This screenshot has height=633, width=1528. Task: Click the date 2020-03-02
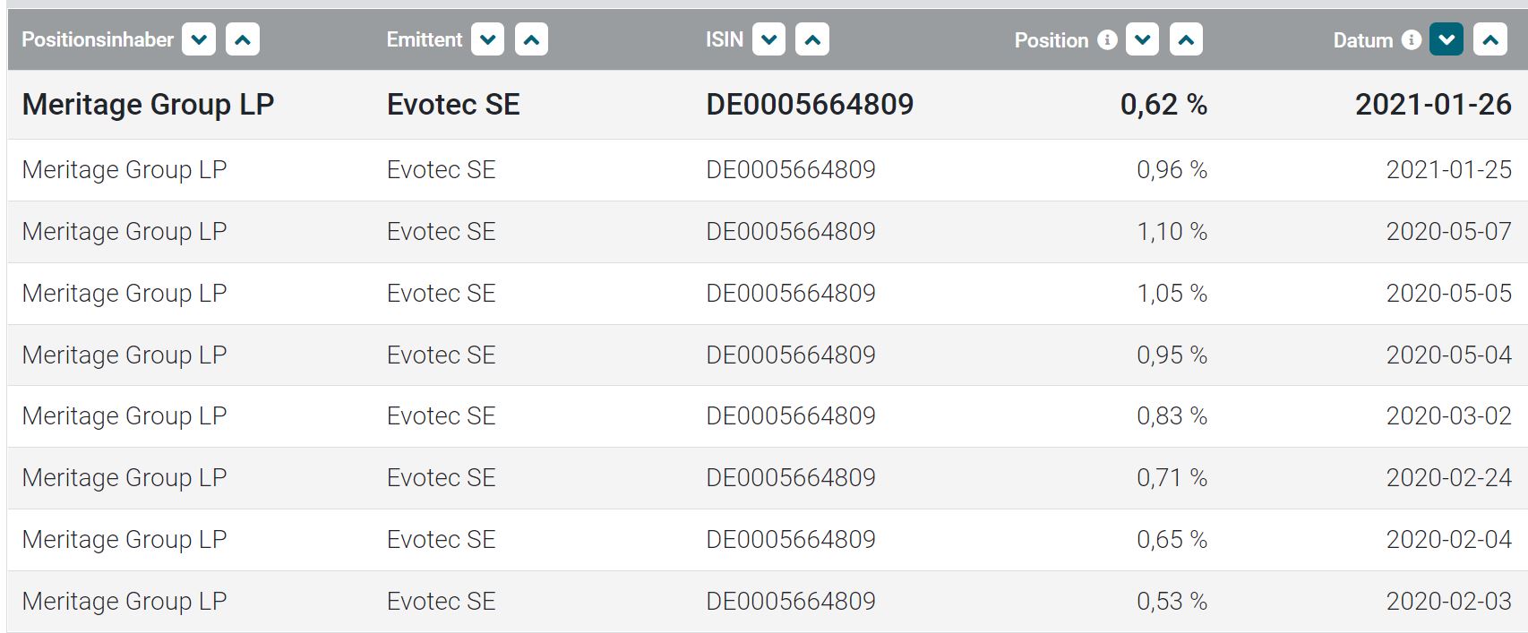click(x=1448, y=416)
